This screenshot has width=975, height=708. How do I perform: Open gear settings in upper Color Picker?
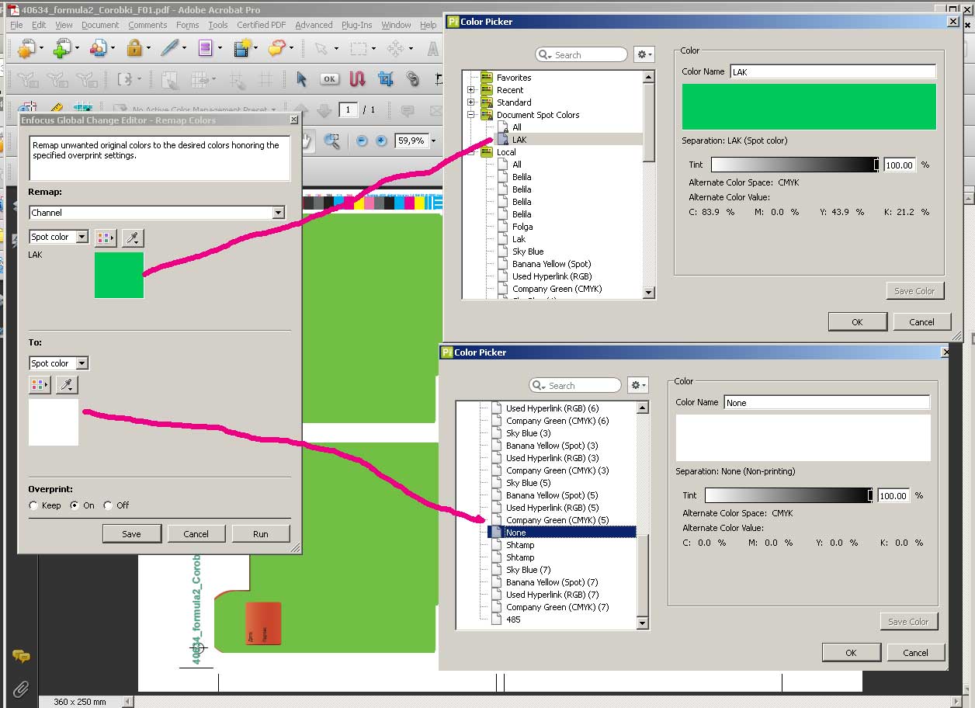tap(644, 54)
